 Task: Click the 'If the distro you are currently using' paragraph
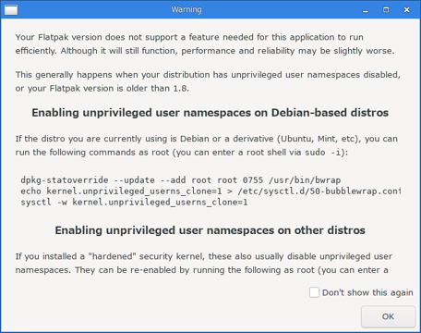(x=207, y=145)
